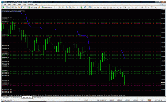Image resolution: width=167 pixels, height=102 pixels.
Task: Select the D1 timeframe button
Action: (114, 7)
